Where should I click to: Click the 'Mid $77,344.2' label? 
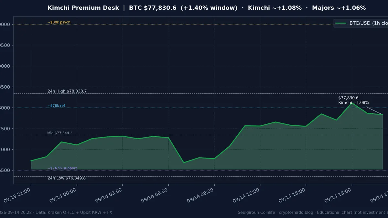60,133
